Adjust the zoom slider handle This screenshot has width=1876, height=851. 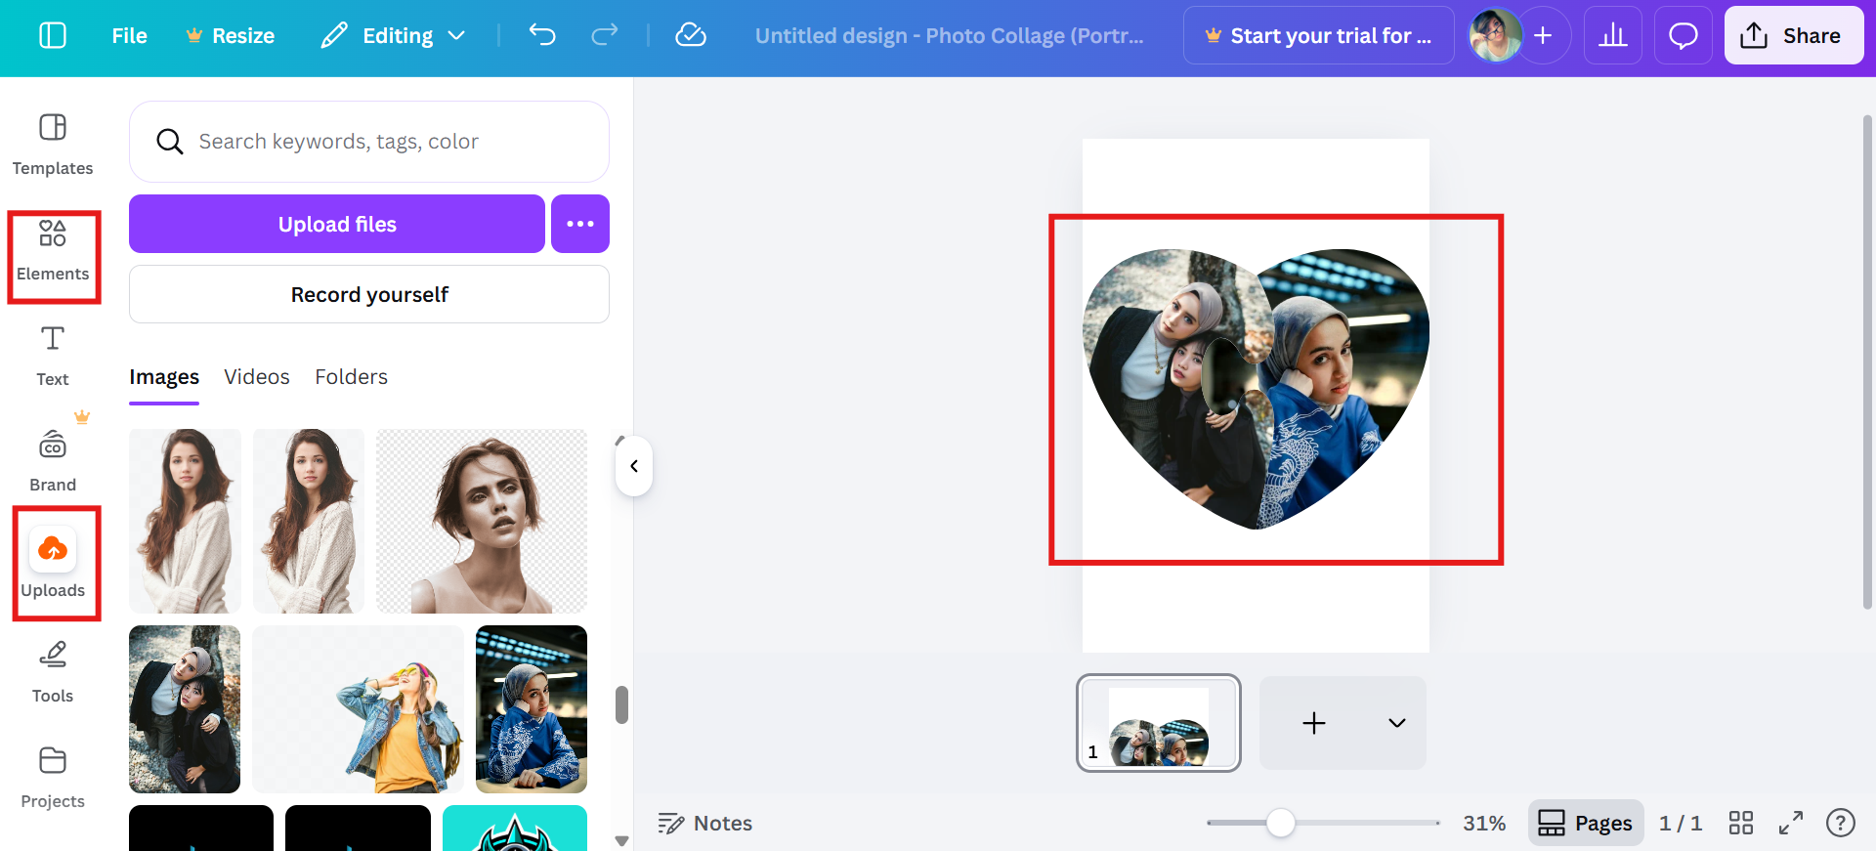pyautogui.click(x=1281, y=823)
